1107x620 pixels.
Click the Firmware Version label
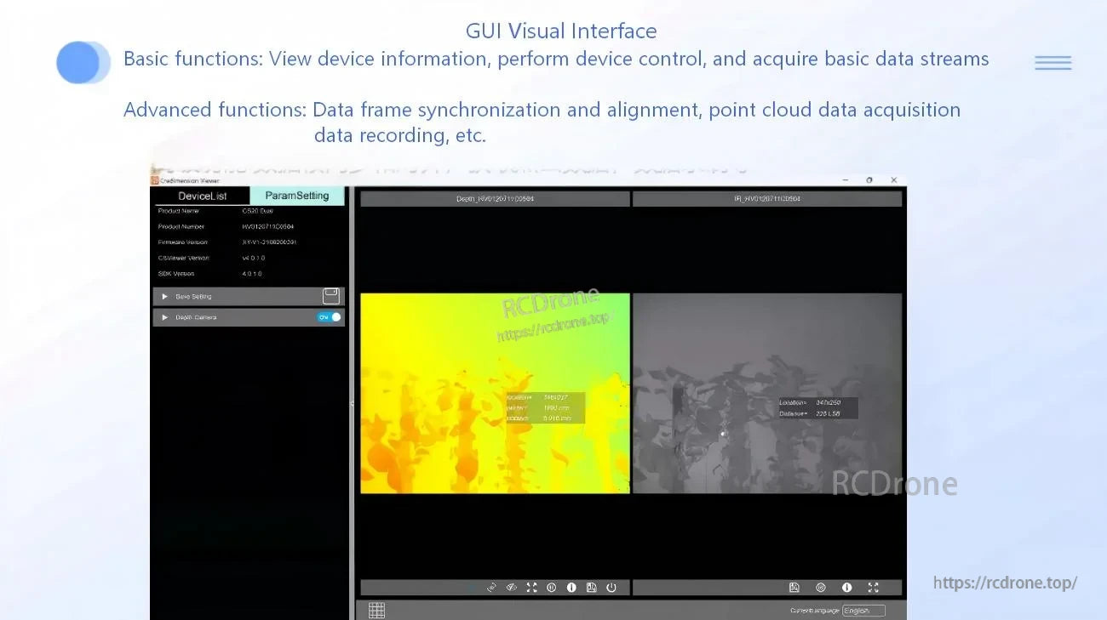(x=183, y=242)
